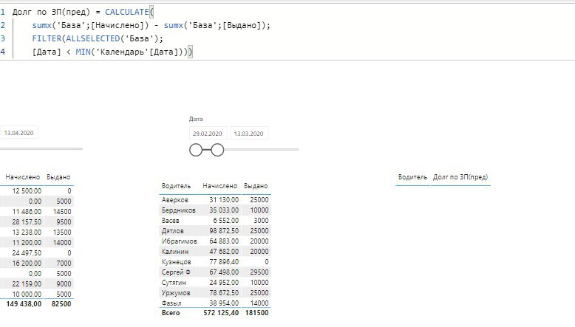Click the value 29500 for Сергей Ф
This screenshot has width=575, height=327.
point(259,272)
